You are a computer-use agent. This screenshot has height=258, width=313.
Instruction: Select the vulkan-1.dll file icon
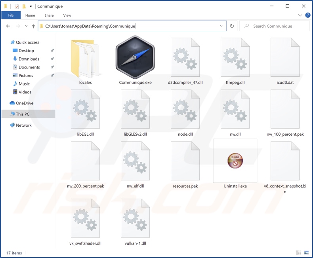[135, 218]
